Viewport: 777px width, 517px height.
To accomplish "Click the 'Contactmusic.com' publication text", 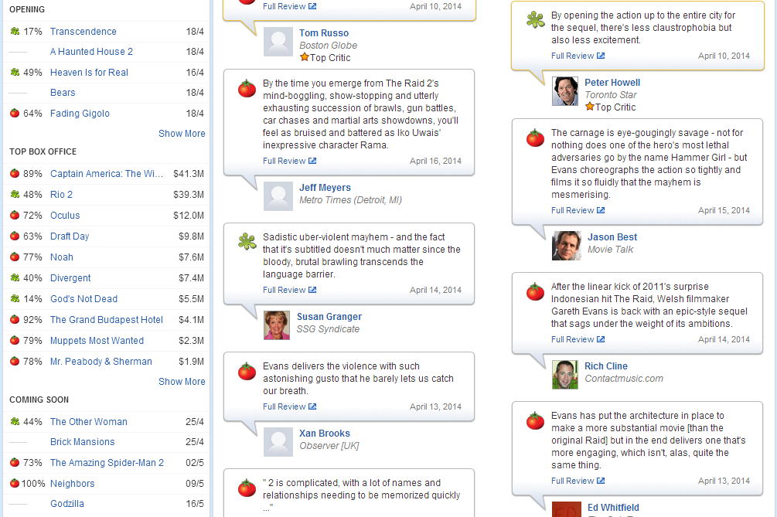I will click(x=624, y=379).
